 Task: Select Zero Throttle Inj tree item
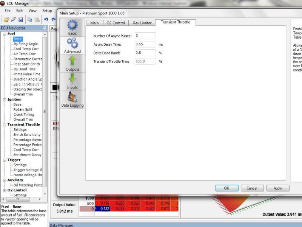[28, 84]
